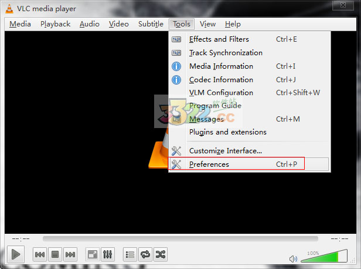The width and height of the screenshot is (361, 269).
Task: Open Codec Information entry
Action: [x=250, y=80]
